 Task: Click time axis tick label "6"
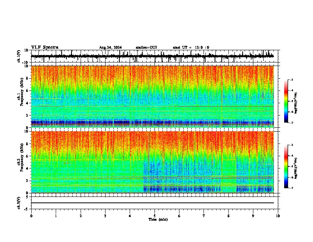click(179, 216)
